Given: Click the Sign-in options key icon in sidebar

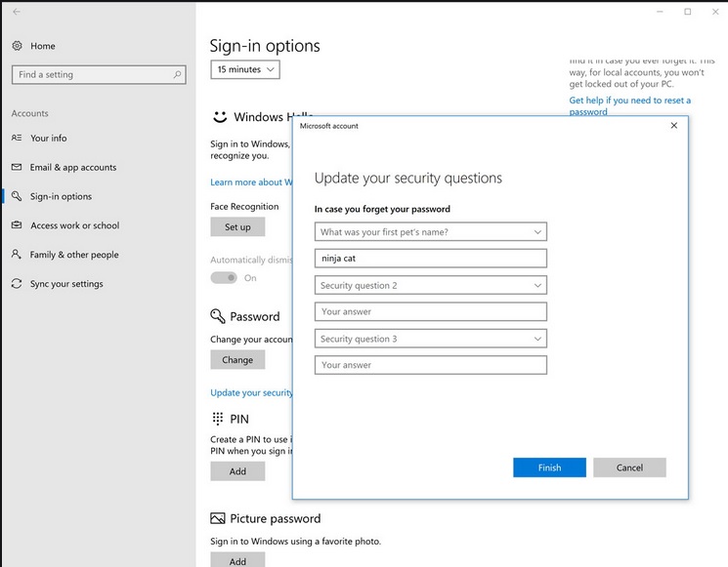Looking at the screenshot, I should pyautogui.click(x=17, y=196).
